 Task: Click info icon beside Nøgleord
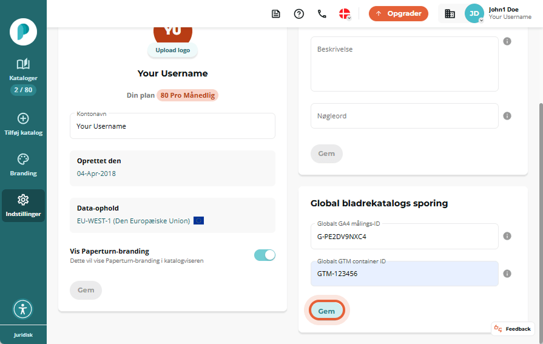pos(507,116)
